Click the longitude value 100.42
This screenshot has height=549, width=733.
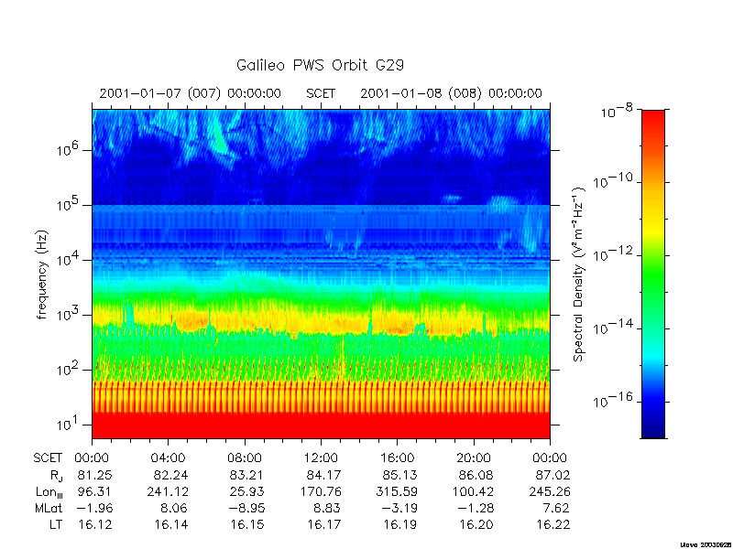pos(473,491)
